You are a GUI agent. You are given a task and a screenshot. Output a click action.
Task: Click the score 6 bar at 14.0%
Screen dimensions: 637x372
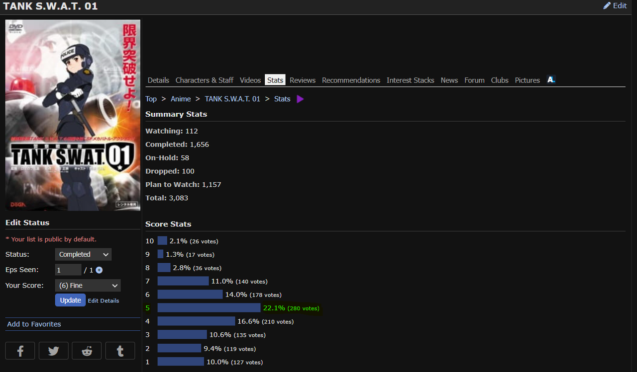pos(190,295)
